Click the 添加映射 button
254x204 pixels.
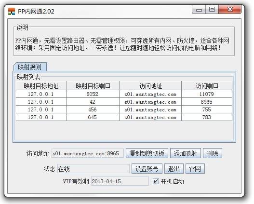pos(185,153)
